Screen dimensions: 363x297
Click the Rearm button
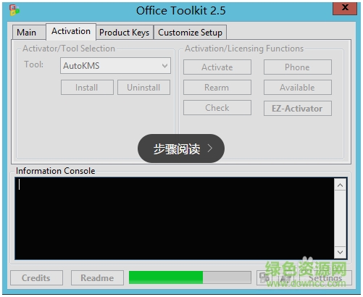[217, 88]
